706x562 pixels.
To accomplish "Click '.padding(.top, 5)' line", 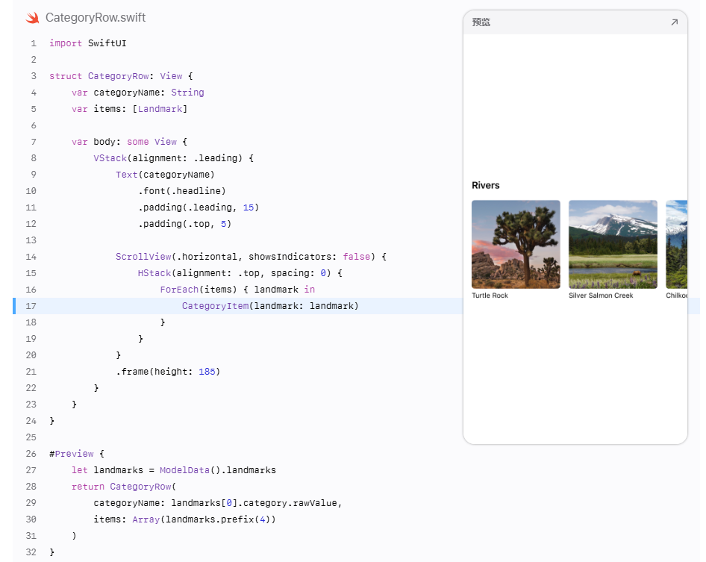I will (x=184, y=224).
